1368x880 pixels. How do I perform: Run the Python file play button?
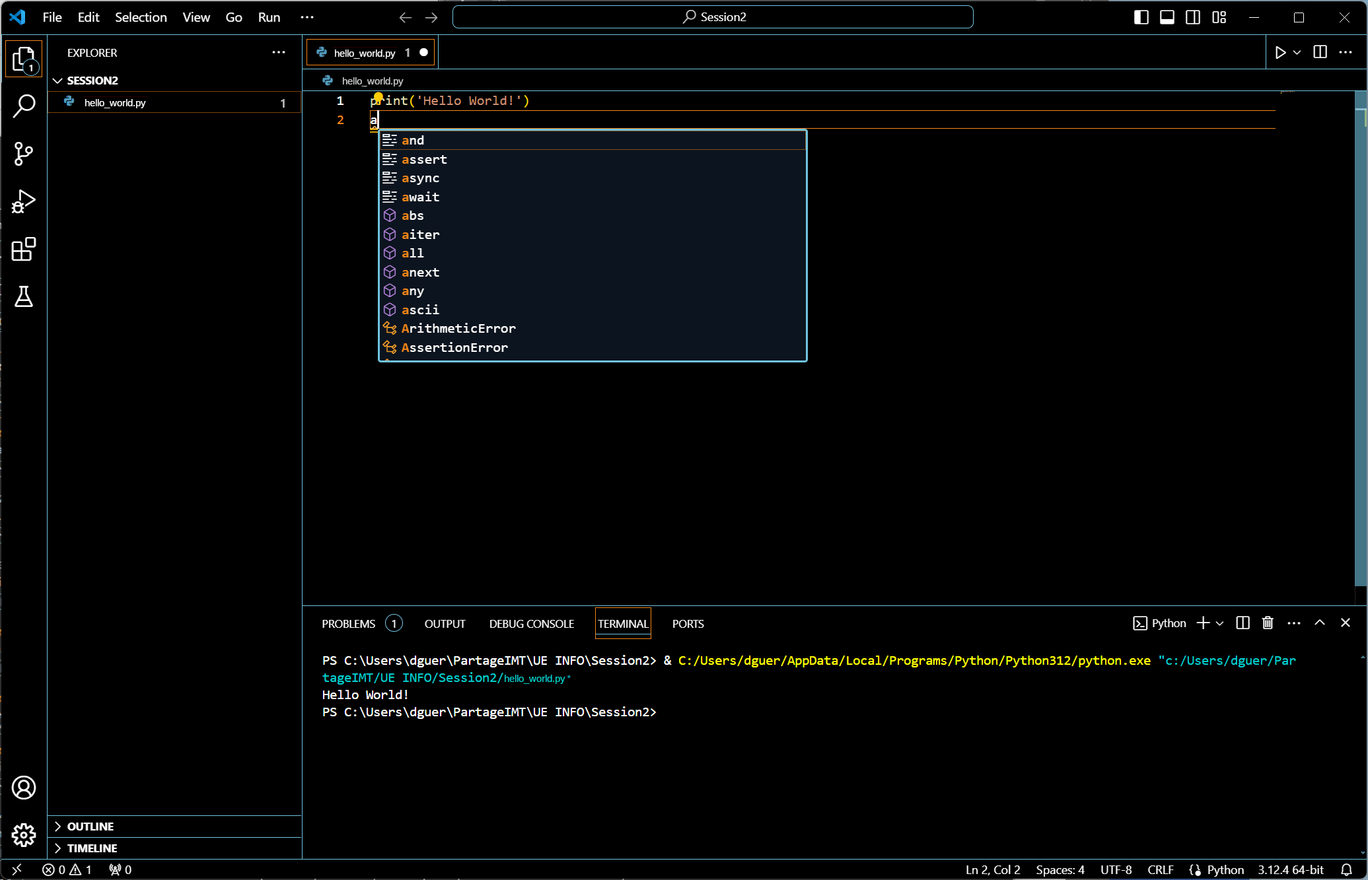click(x=1280, y=53)
